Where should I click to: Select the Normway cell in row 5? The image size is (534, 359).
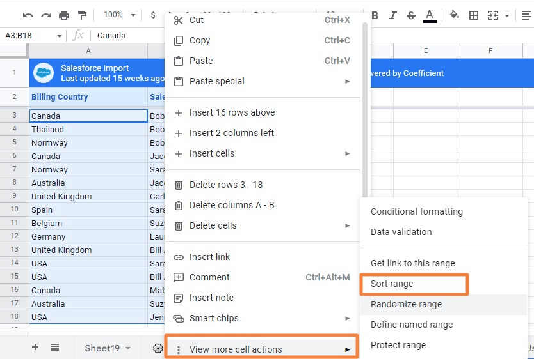(x=88, y=143)
